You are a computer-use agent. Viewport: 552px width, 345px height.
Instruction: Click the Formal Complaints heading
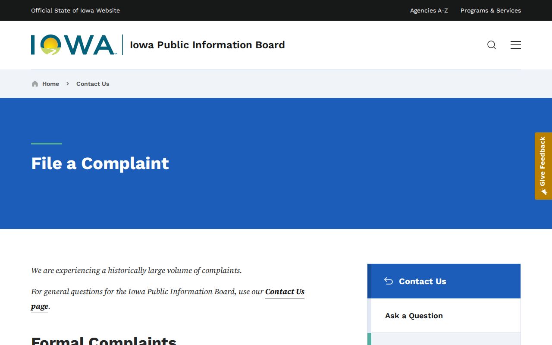pos(104,341)
